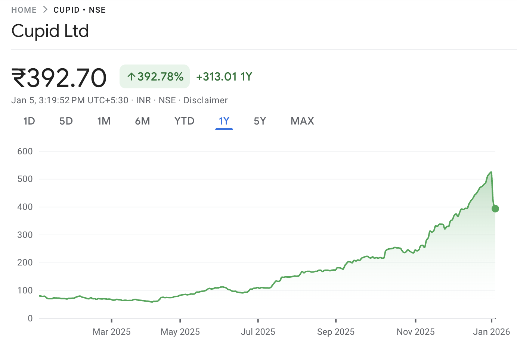Show the MAX historical chart
Viewport: 517px width, 346px height.
(302, 121)
